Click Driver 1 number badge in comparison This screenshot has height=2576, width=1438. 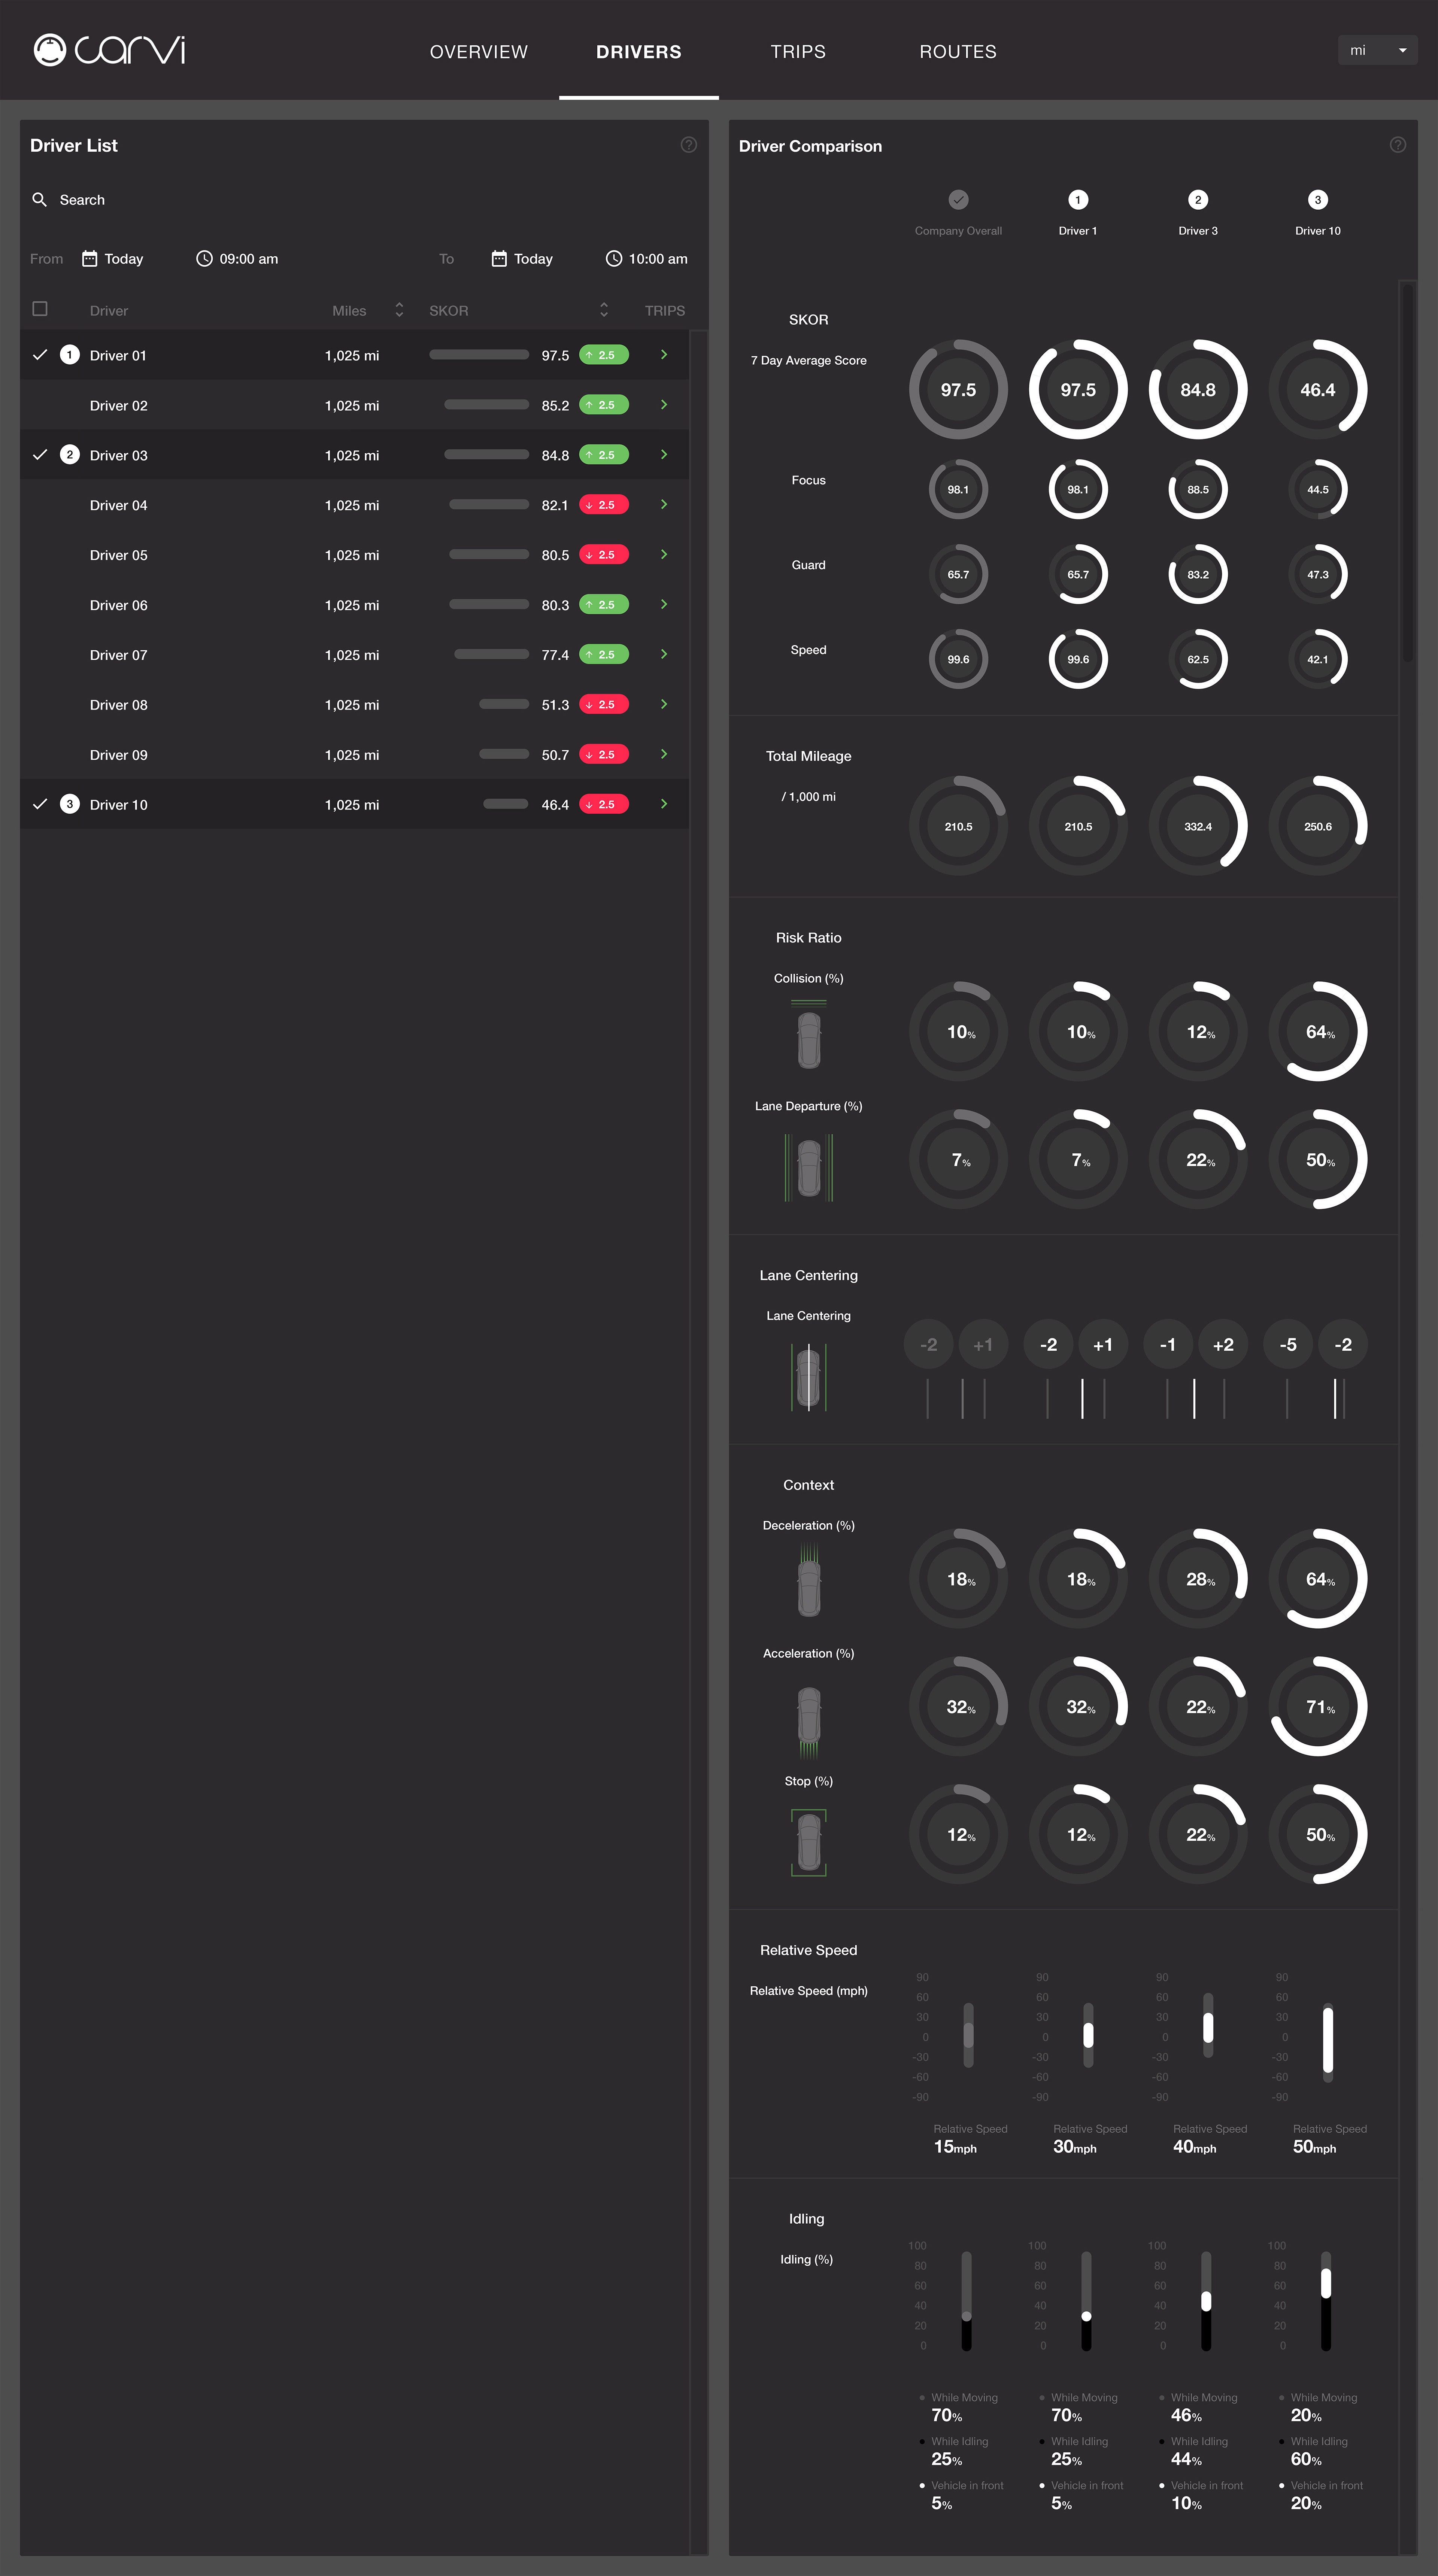click(x=1078, y=200)
